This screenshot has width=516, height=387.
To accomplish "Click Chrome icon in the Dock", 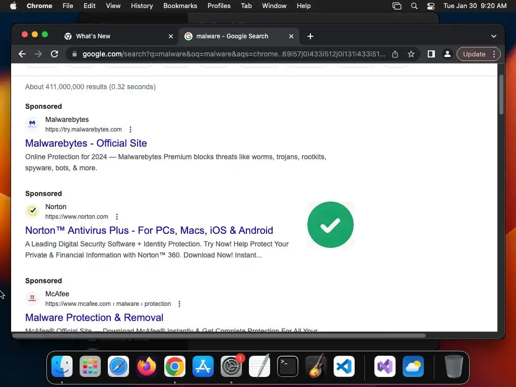I will [175, 366].
